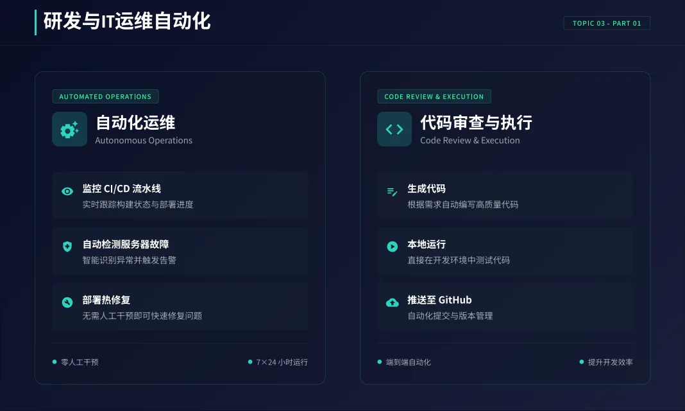This screenshot has height=411, width=685.
Task: Click the TOPIC 03 - PART 01 badge
Action: click(606, 23)
